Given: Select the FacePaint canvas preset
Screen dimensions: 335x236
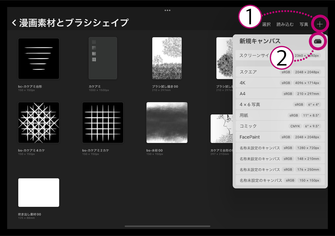Looking at the screenshot, I should click(x=280, y=137).
